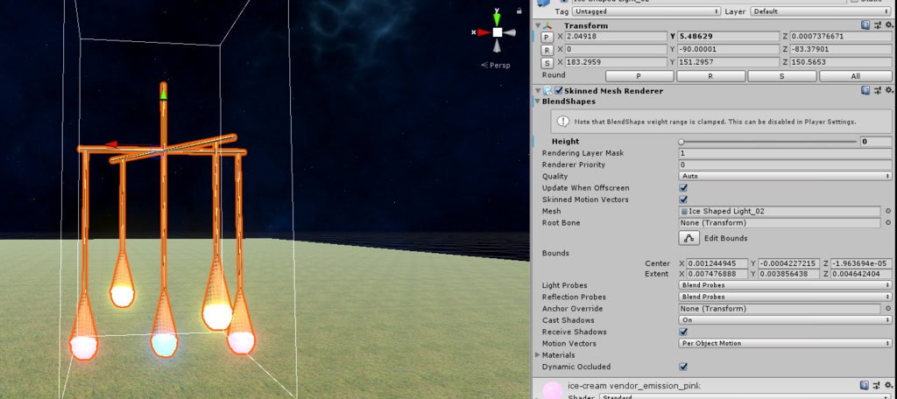This screenshot has height=399, width=897.
Task: Open Root Bone object picker circle
Action: [888, 223]
